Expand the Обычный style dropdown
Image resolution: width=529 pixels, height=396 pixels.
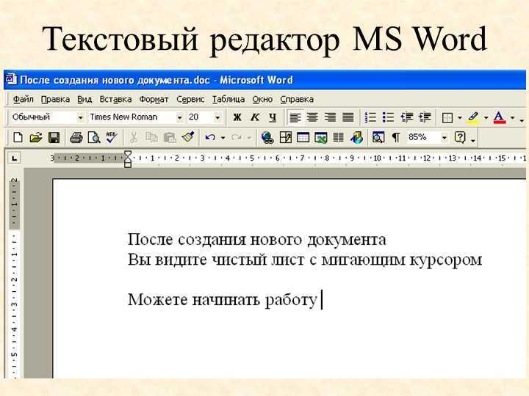(x=80, y=117)
